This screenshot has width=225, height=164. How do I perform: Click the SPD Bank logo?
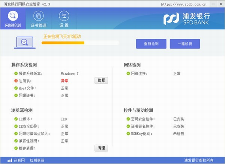(x=187, y=19)
